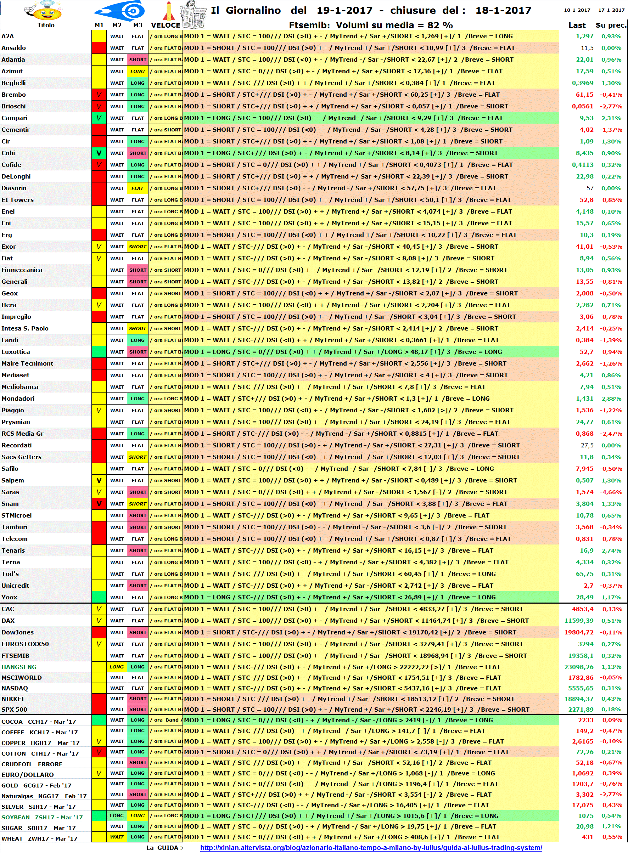Select the EI Towers title cell
Viewport: 628px width, 853px height.
coord(46,199)
